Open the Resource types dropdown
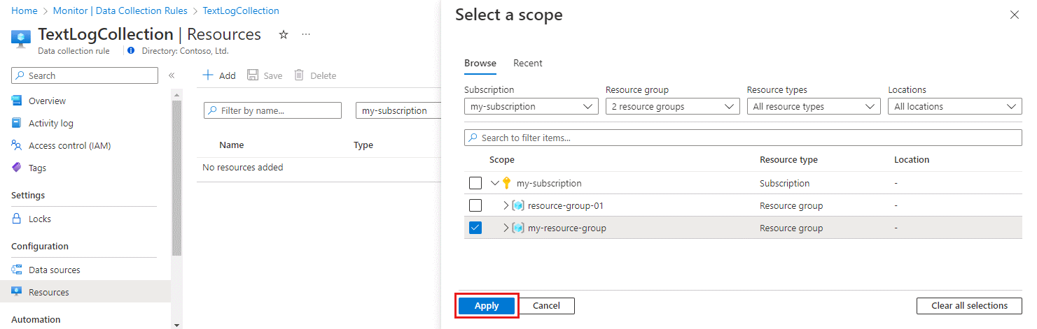The width and height of the screenshot is (1037, 329). tap(814, 107)
